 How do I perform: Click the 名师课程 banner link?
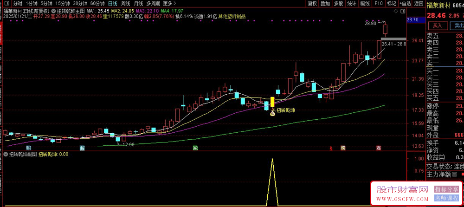[x=446, y=198]
